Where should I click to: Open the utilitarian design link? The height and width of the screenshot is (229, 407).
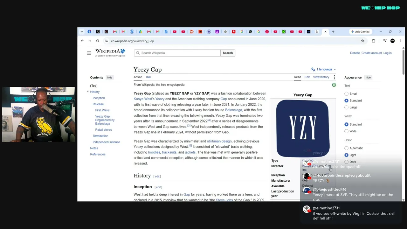pyautogui.click(x=219, y=141)
